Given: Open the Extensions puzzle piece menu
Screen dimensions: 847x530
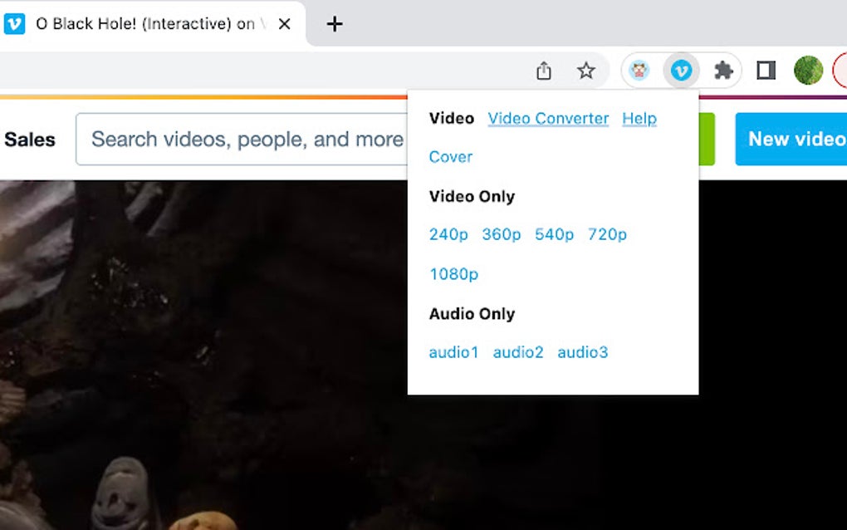Looking at the screenshot, I should click(x=723, y=71).
